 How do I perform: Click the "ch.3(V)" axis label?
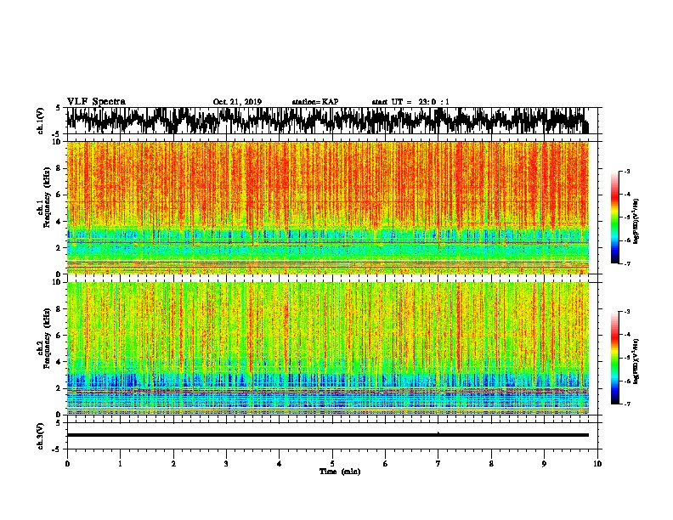(x=41, y=436)
